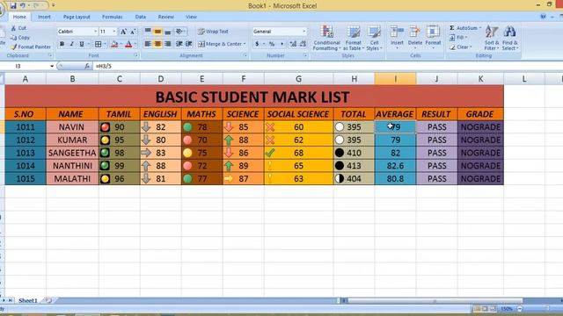Apply the Fill Color bucket
Viewport: 563px width, 316px height.
tap(114, 44)
